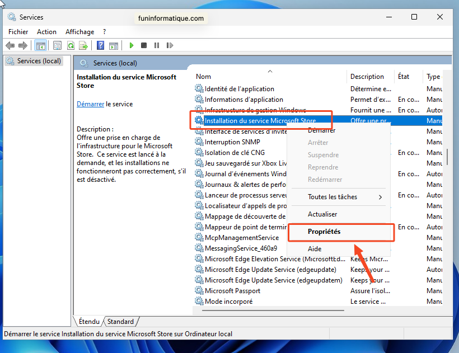The image size is (459, 353).
Task: Open the Affichage menu
Action: [79, 32]
